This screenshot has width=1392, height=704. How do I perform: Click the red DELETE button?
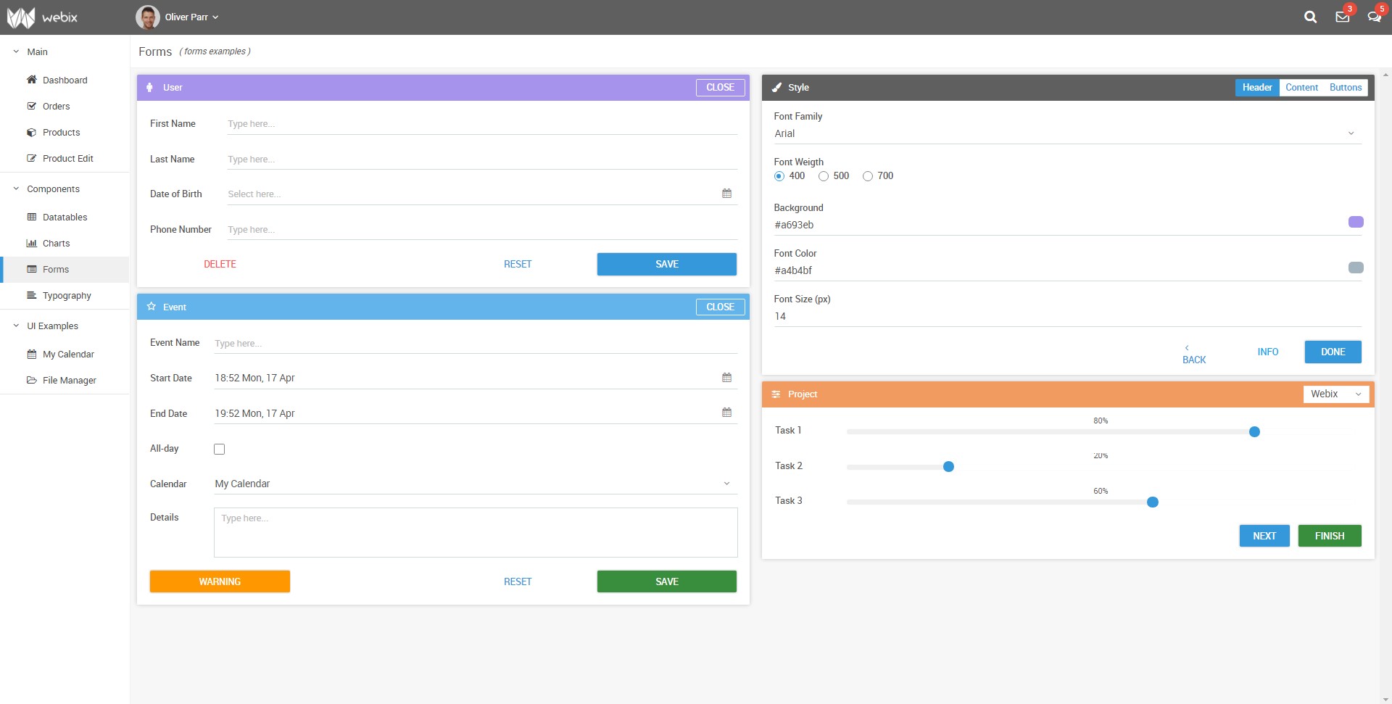click(220, 264)
